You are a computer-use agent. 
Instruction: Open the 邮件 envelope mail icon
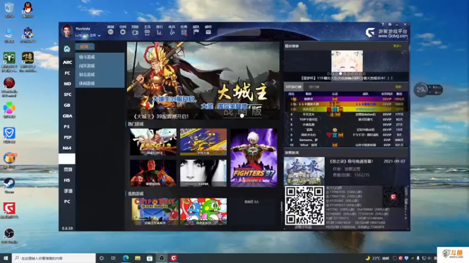coord(208,32)
